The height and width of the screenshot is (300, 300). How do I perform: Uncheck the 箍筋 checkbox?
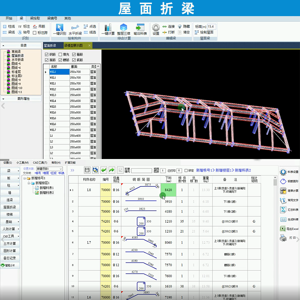pos(74,54)
